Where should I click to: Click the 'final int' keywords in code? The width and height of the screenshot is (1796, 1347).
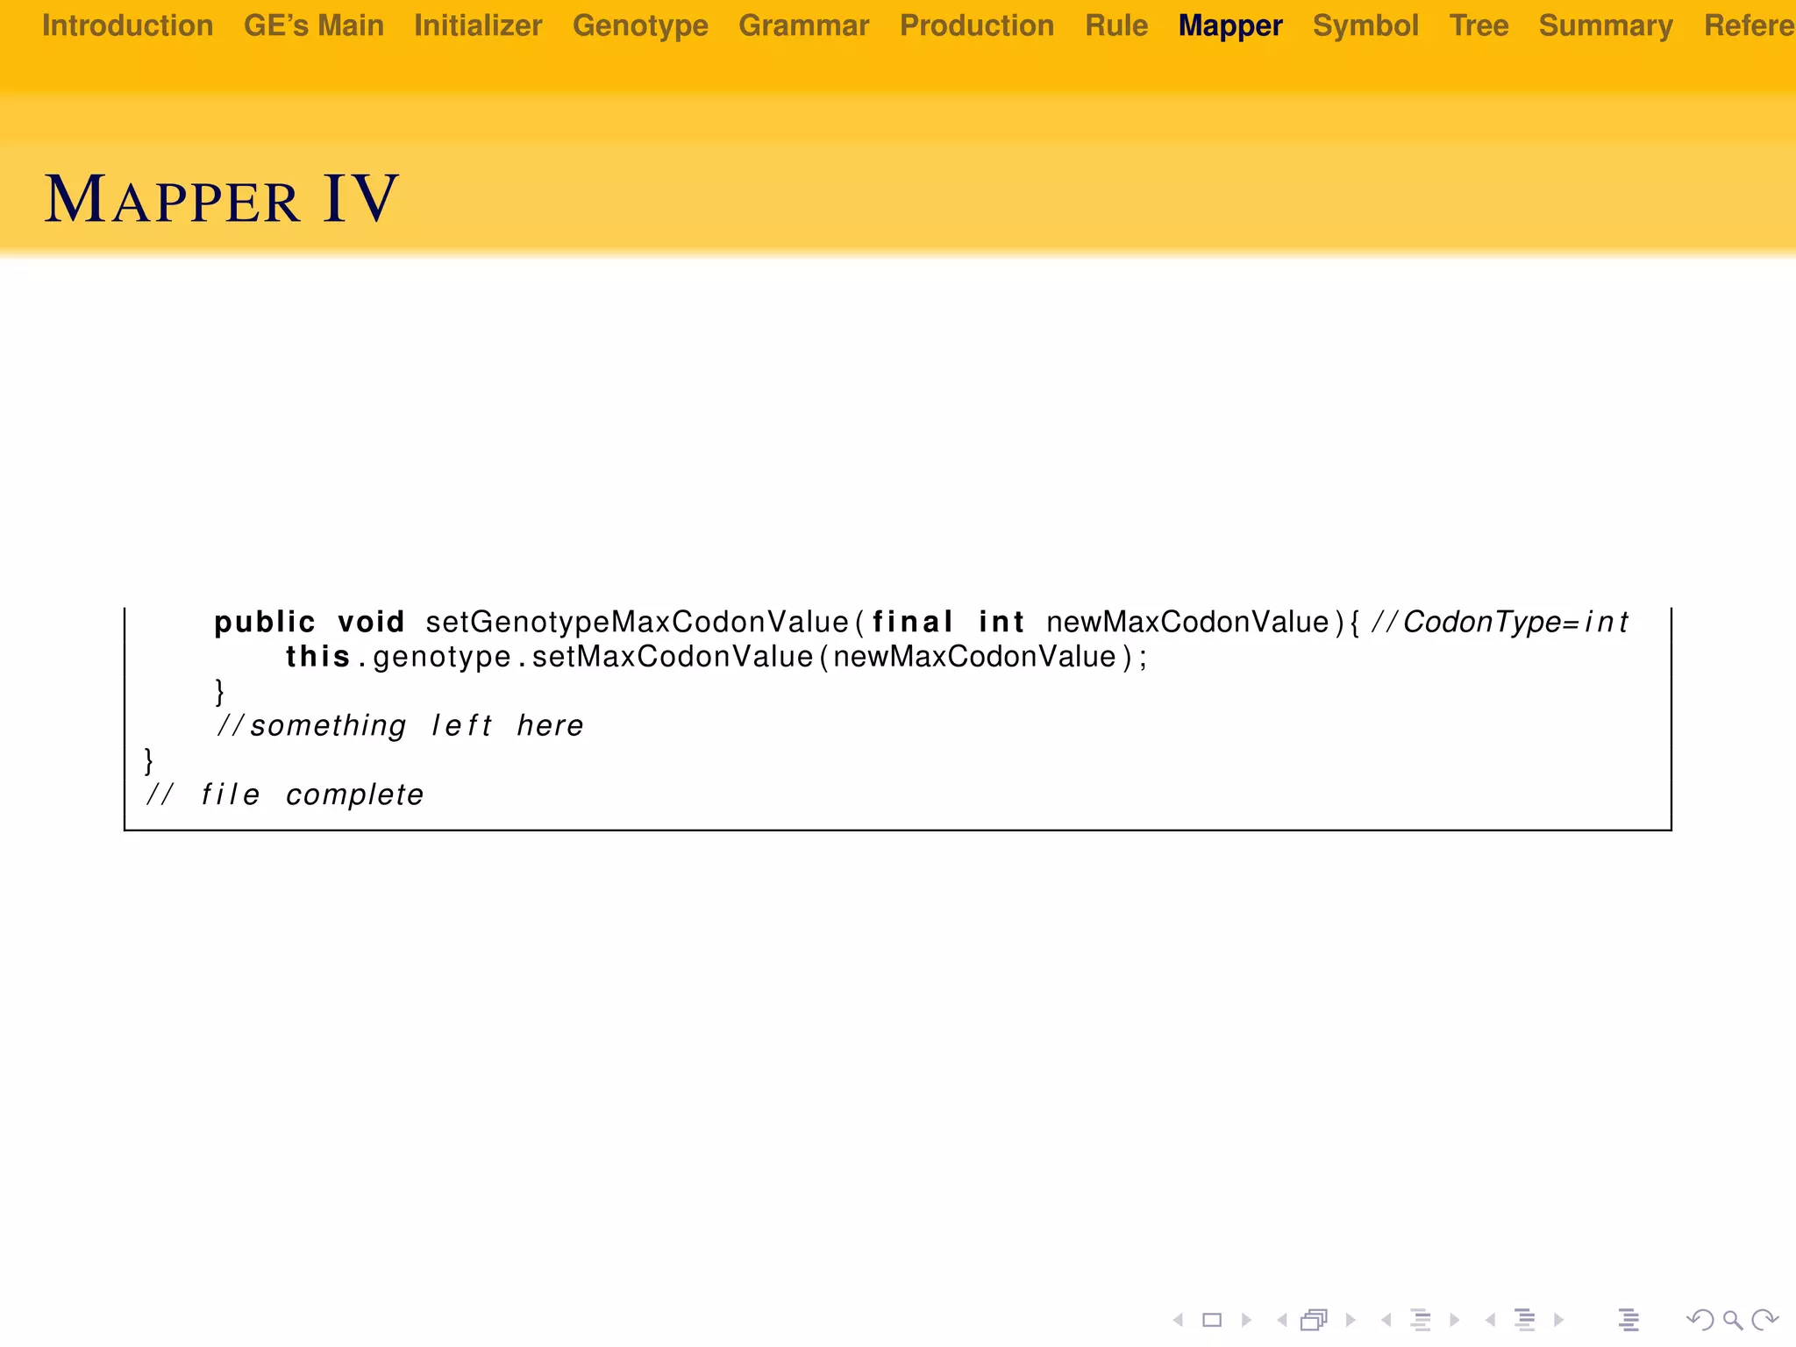click(948, 622)
